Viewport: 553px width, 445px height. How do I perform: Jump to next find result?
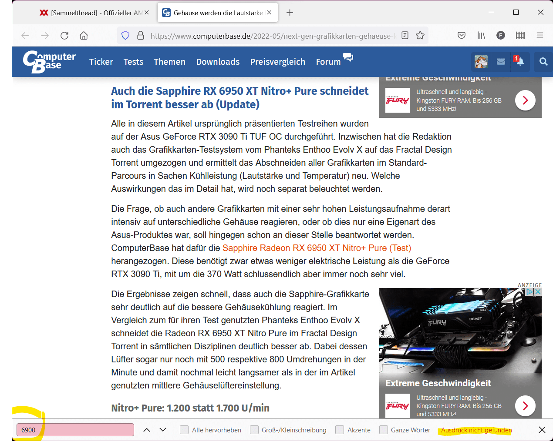[163, 430]
